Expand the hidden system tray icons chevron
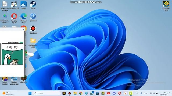 [x=137, y=93]
